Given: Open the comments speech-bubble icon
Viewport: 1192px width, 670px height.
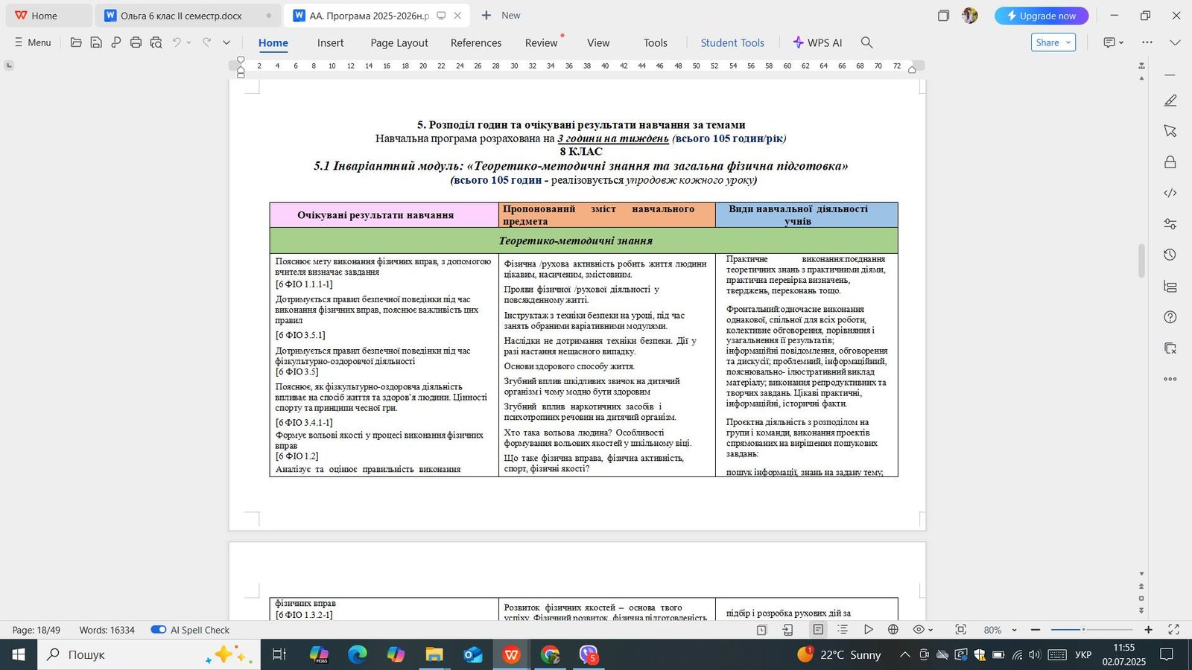Looking at the screenshot, I should 1109,42.
